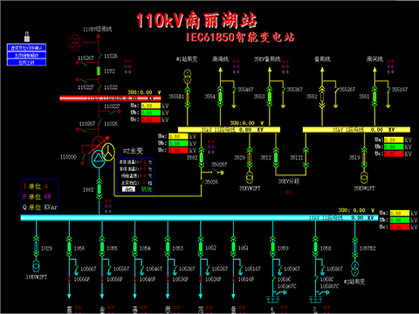Click the lowest blue button beneath the padlock
Viewport: 419px width, 314px height.
coord(26,63)
